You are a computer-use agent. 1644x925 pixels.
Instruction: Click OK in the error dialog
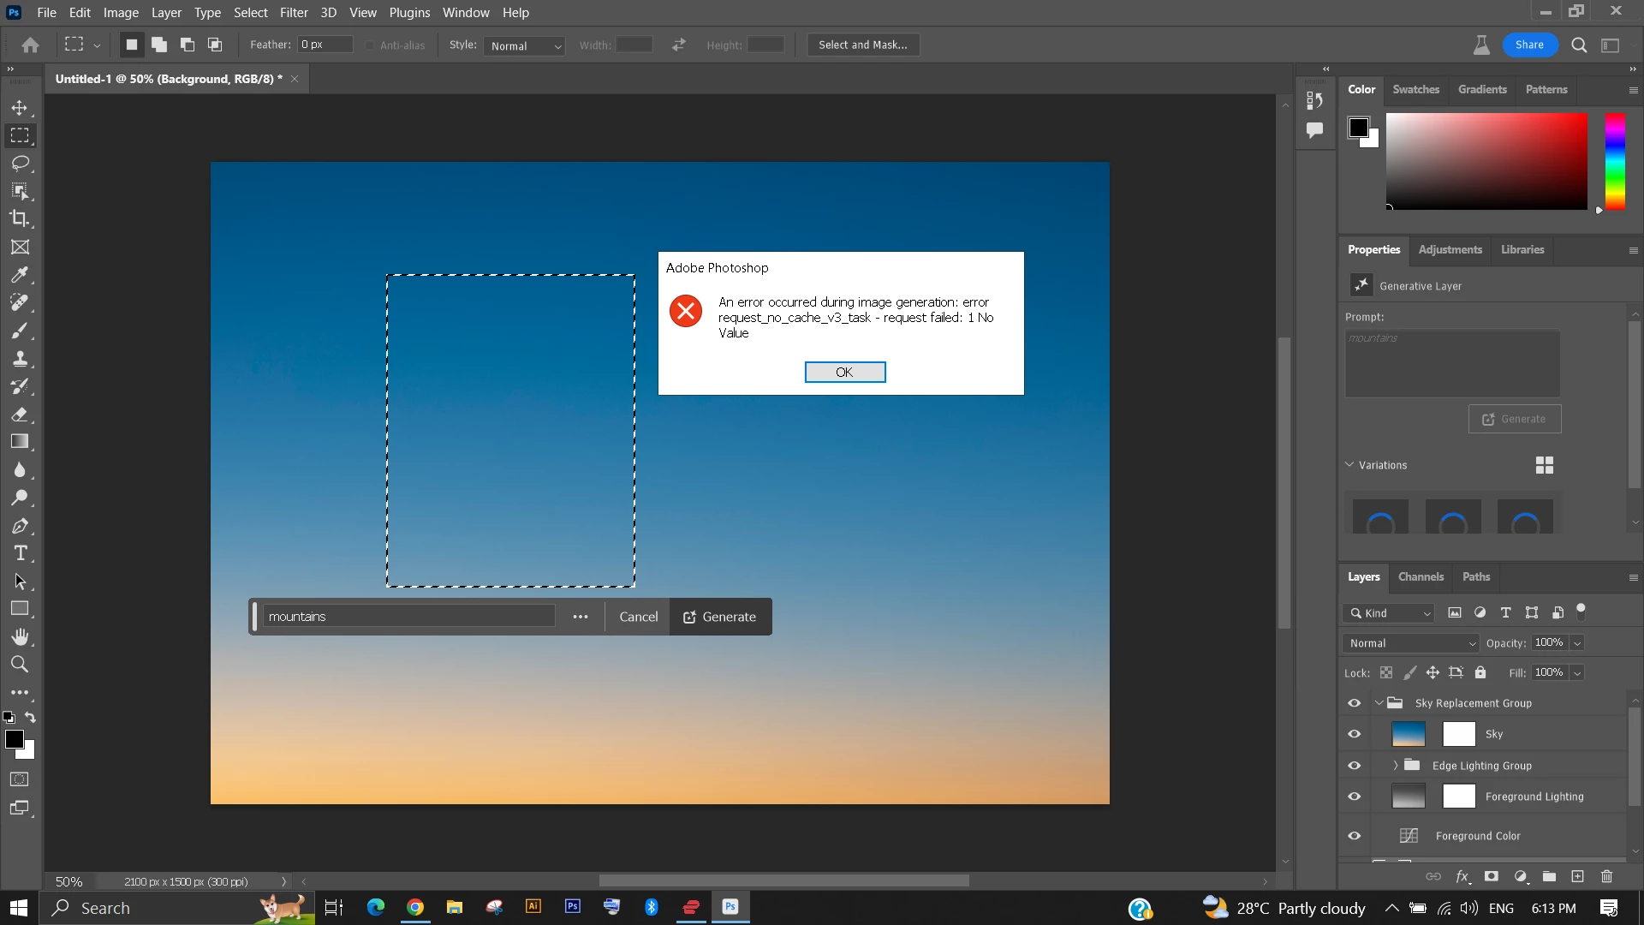[x=844, y=372]
